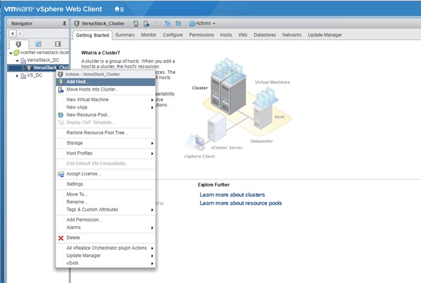This screenshot has height=283, width=421.
Task: Open the Hosts tab
Action: tap(226, 35)
